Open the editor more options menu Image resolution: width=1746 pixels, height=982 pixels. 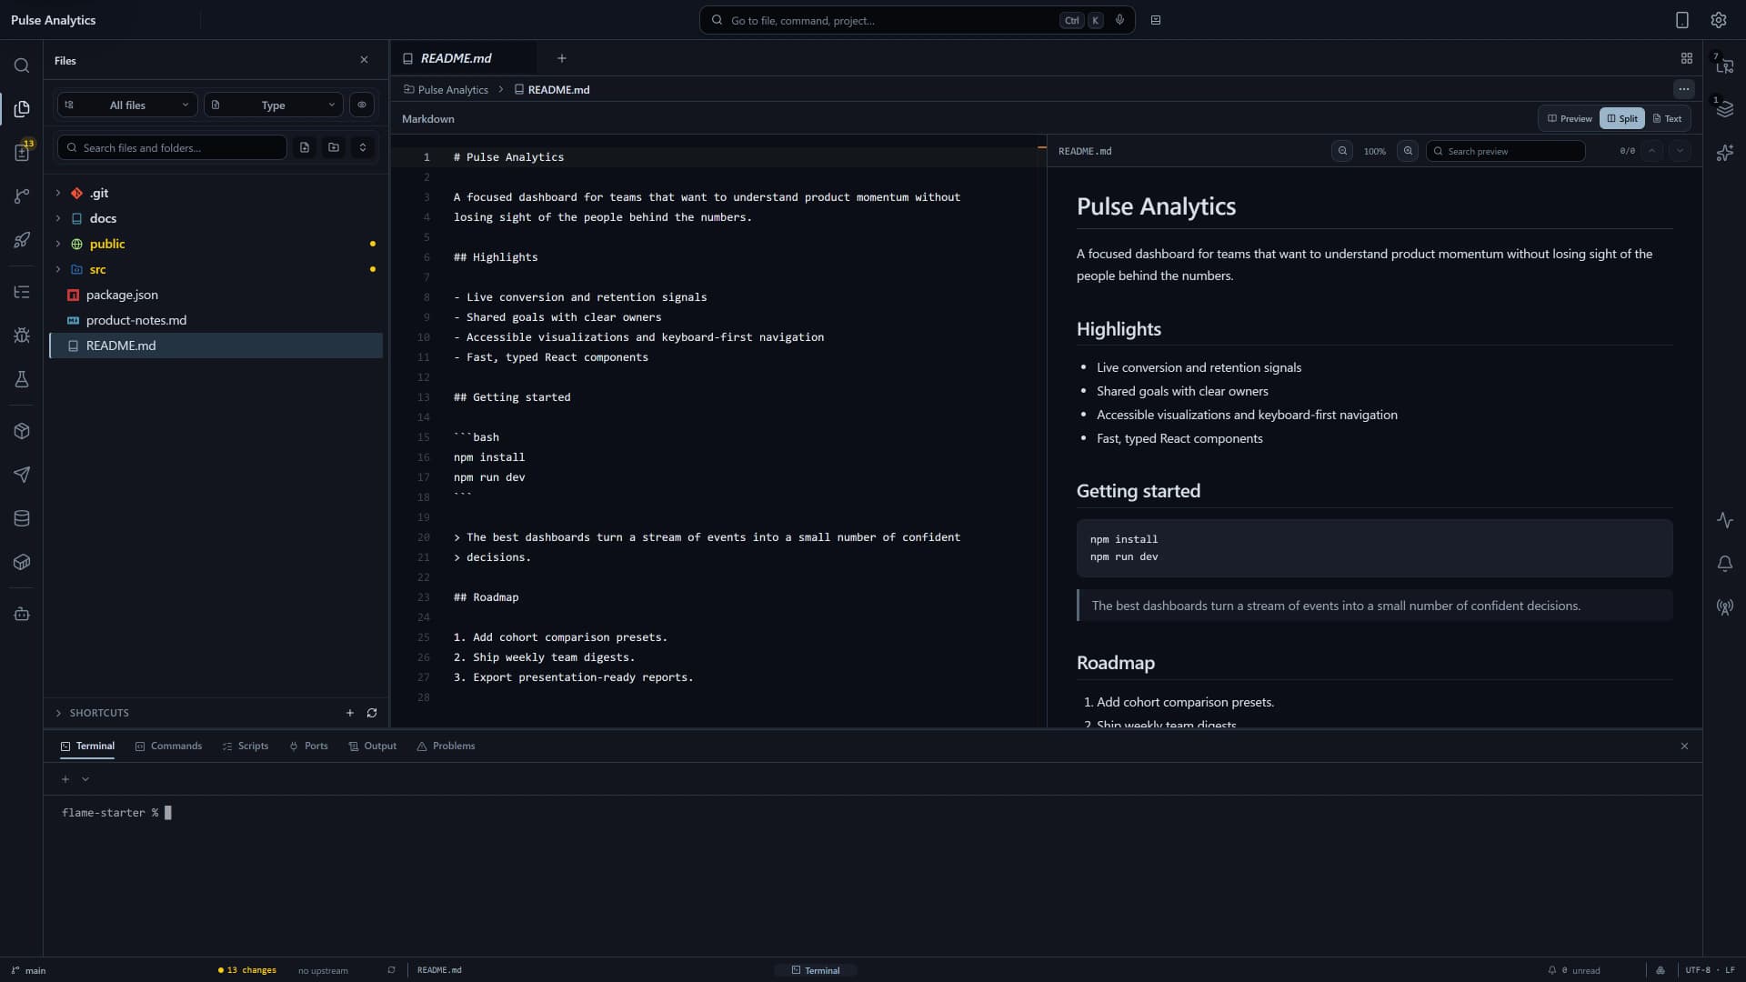[x=1684, y=89]
